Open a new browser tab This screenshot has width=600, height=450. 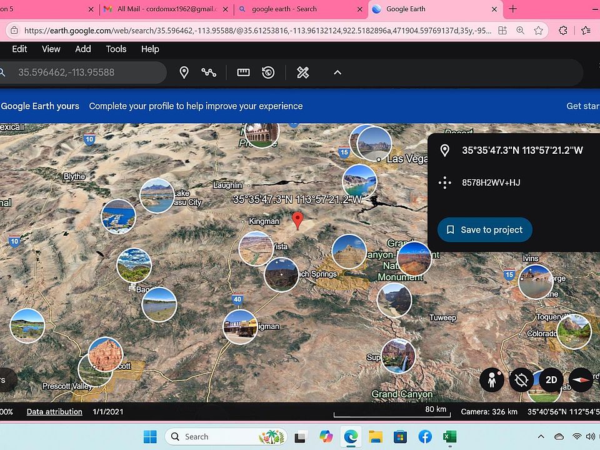coord(513,9)
